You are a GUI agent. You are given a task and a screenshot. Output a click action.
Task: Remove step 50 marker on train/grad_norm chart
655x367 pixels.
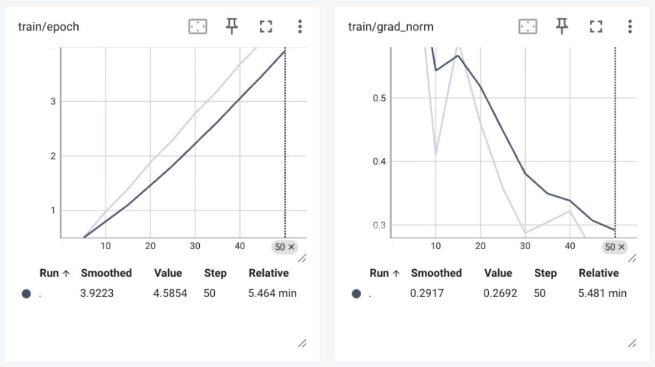click(x=621, y=247)
